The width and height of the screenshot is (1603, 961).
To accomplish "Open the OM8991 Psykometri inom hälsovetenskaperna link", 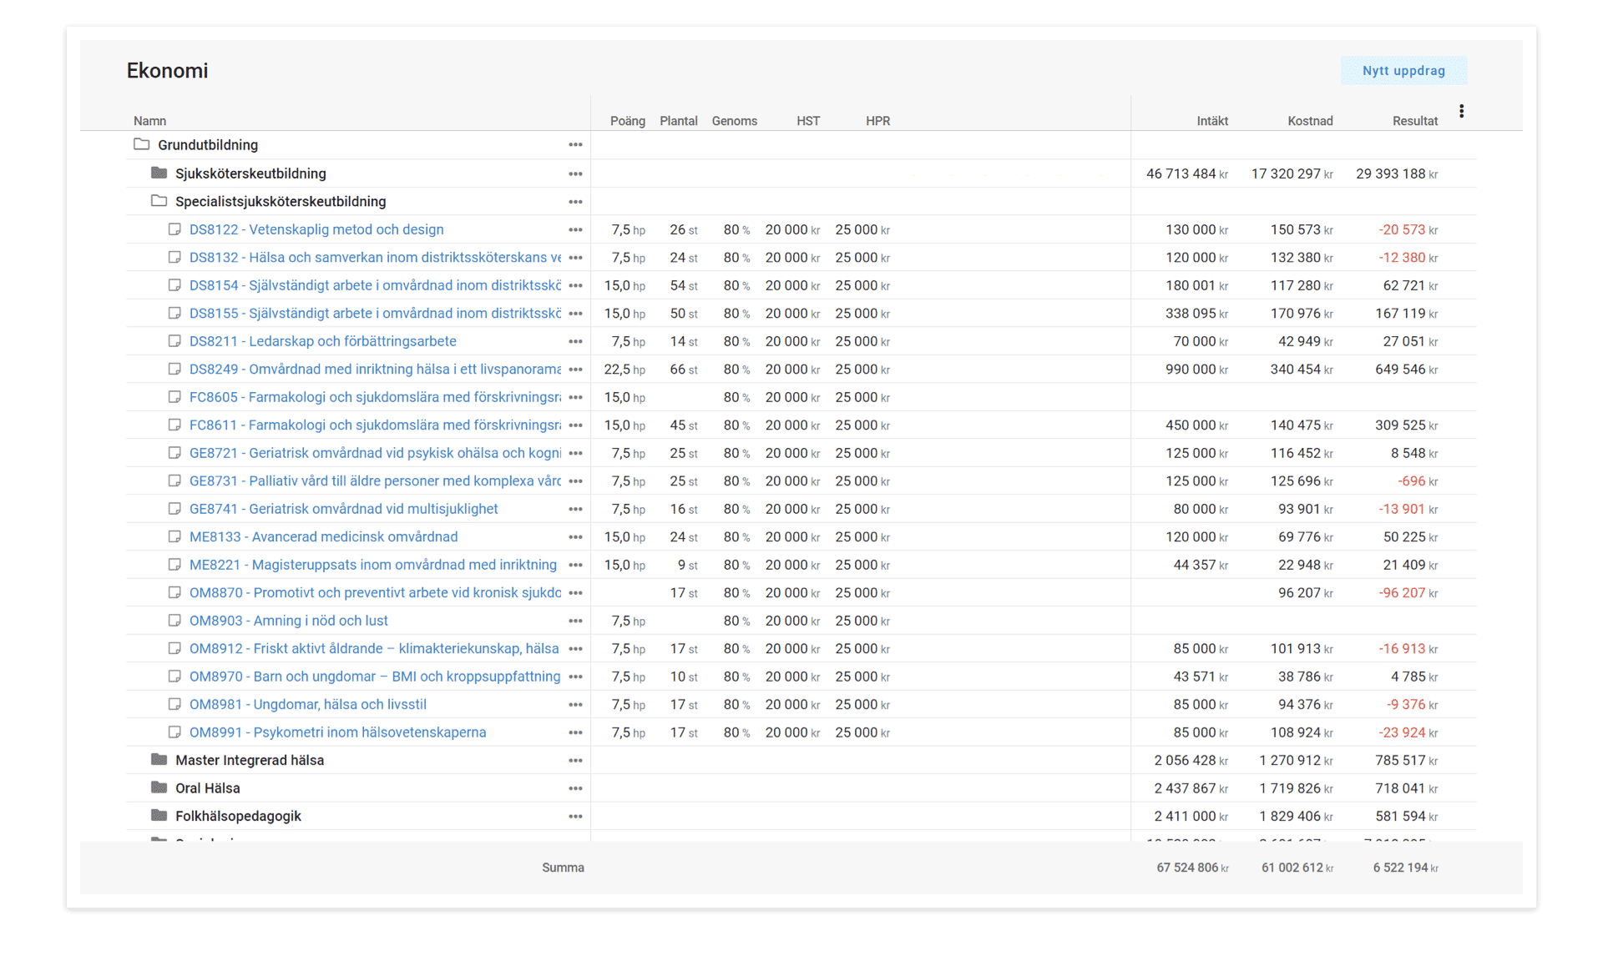I will (x=337, y=732).
